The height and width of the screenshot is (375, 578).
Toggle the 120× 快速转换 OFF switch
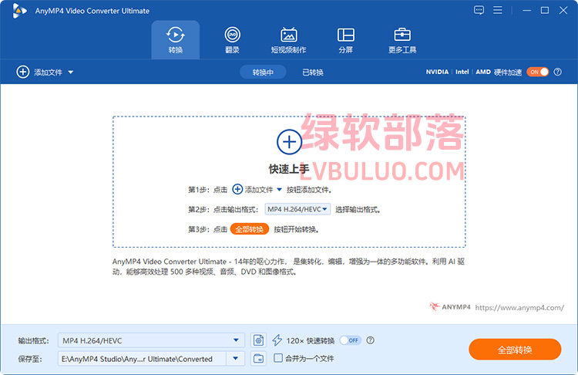tap(350, 340)
